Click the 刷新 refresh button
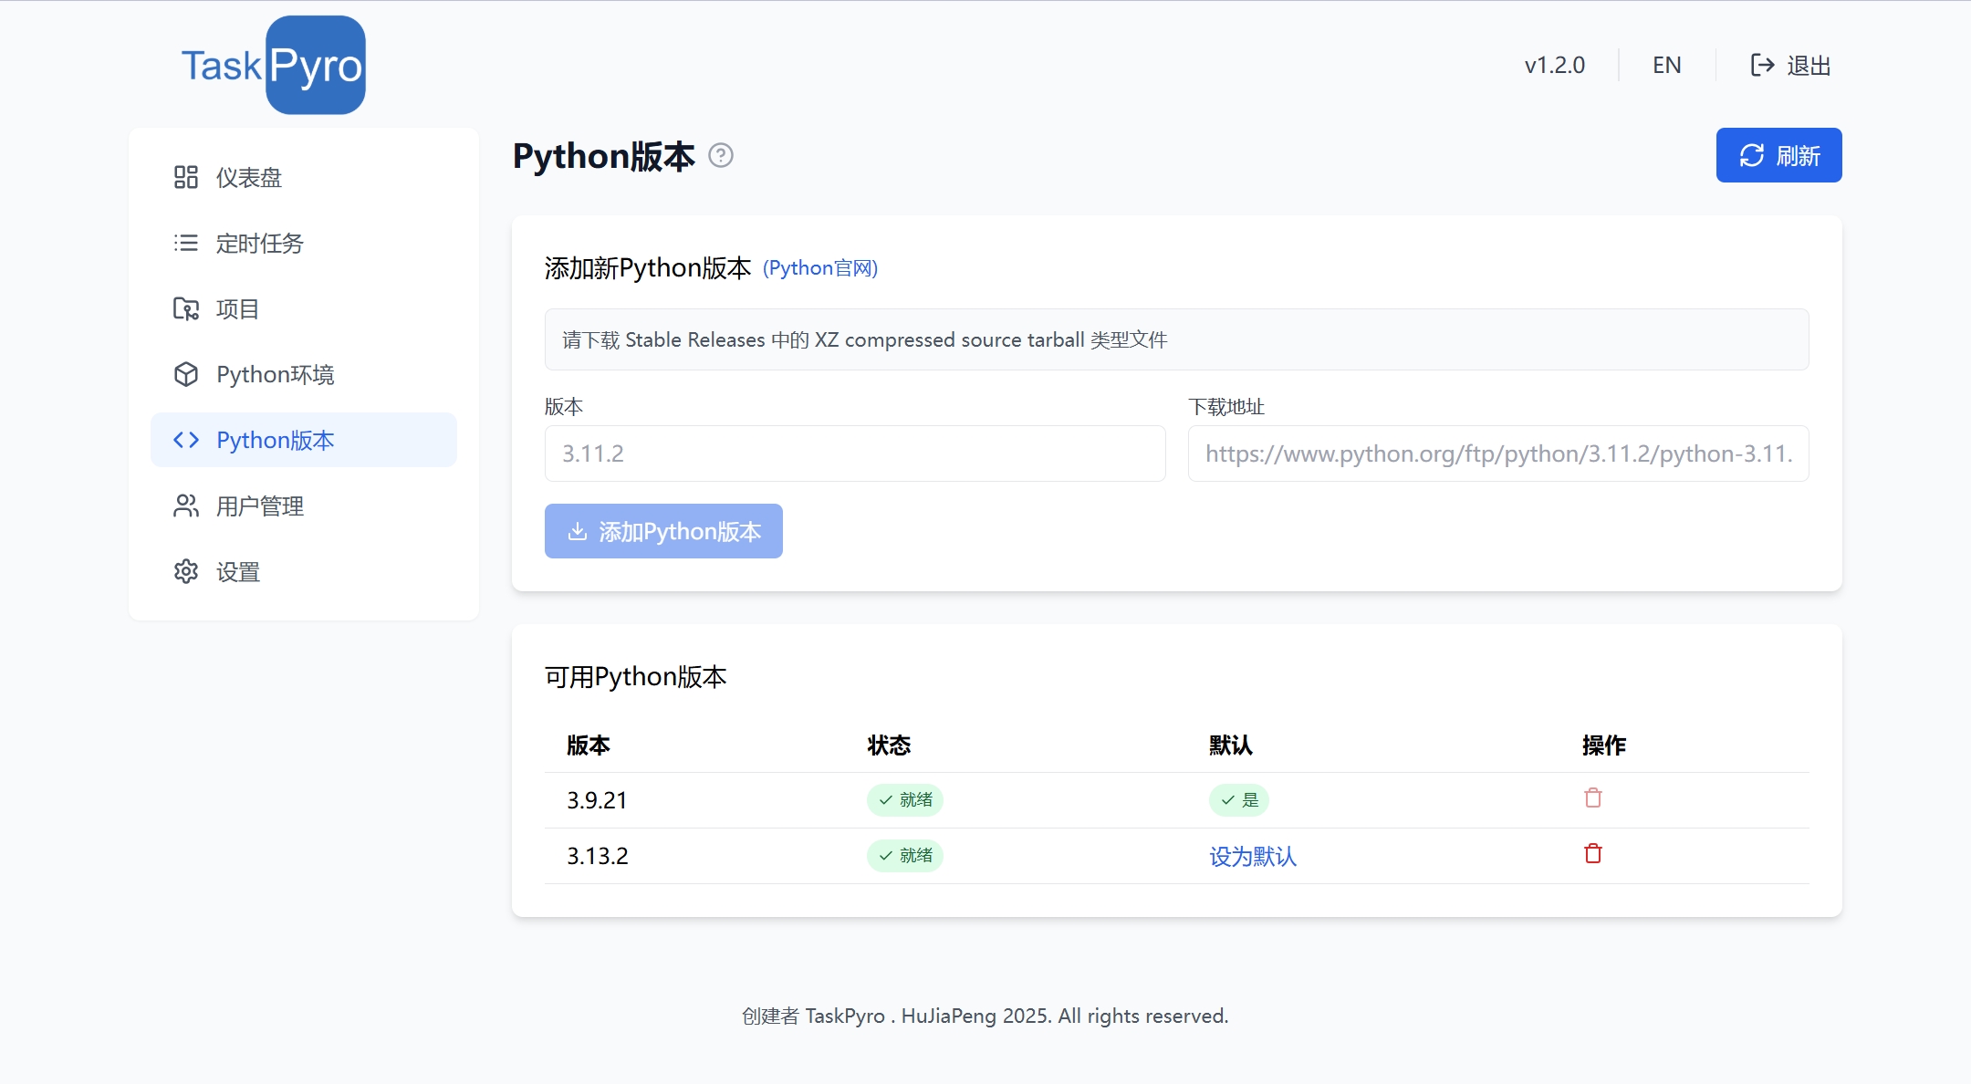 pos(1778,155)
